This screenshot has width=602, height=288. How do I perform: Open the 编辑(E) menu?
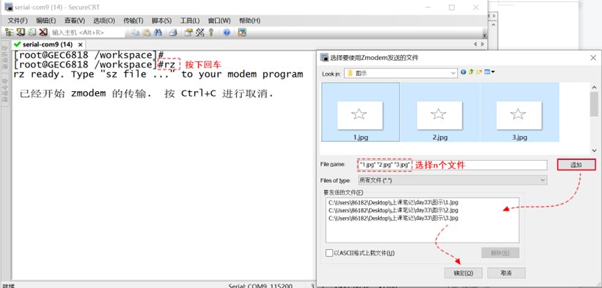point(46,20)
